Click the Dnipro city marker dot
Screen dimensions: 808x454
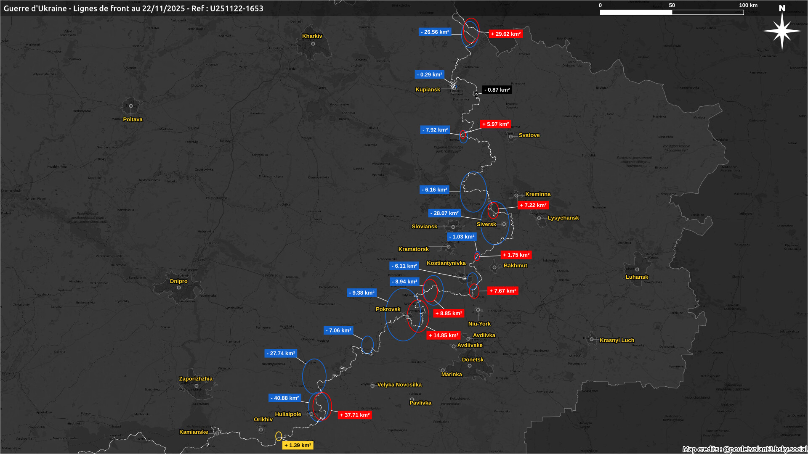tap(179, 288)
